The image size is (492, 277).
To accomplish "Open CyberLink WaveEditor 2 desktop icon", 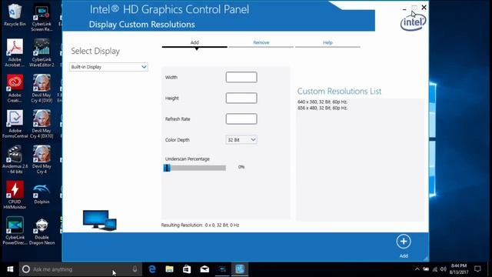I will (42, 52).
